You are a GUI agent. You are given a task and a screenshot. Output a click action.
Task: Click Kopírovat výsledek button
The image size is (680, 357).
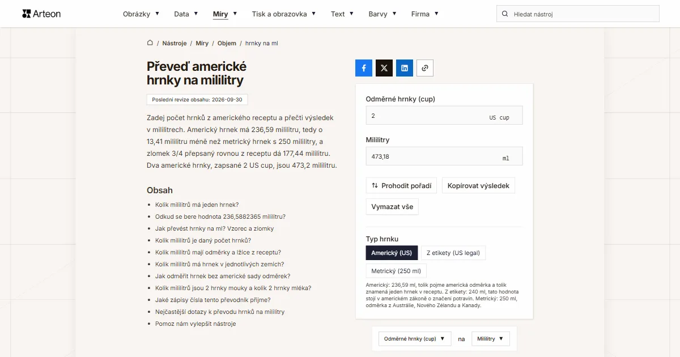coord(478,185)
